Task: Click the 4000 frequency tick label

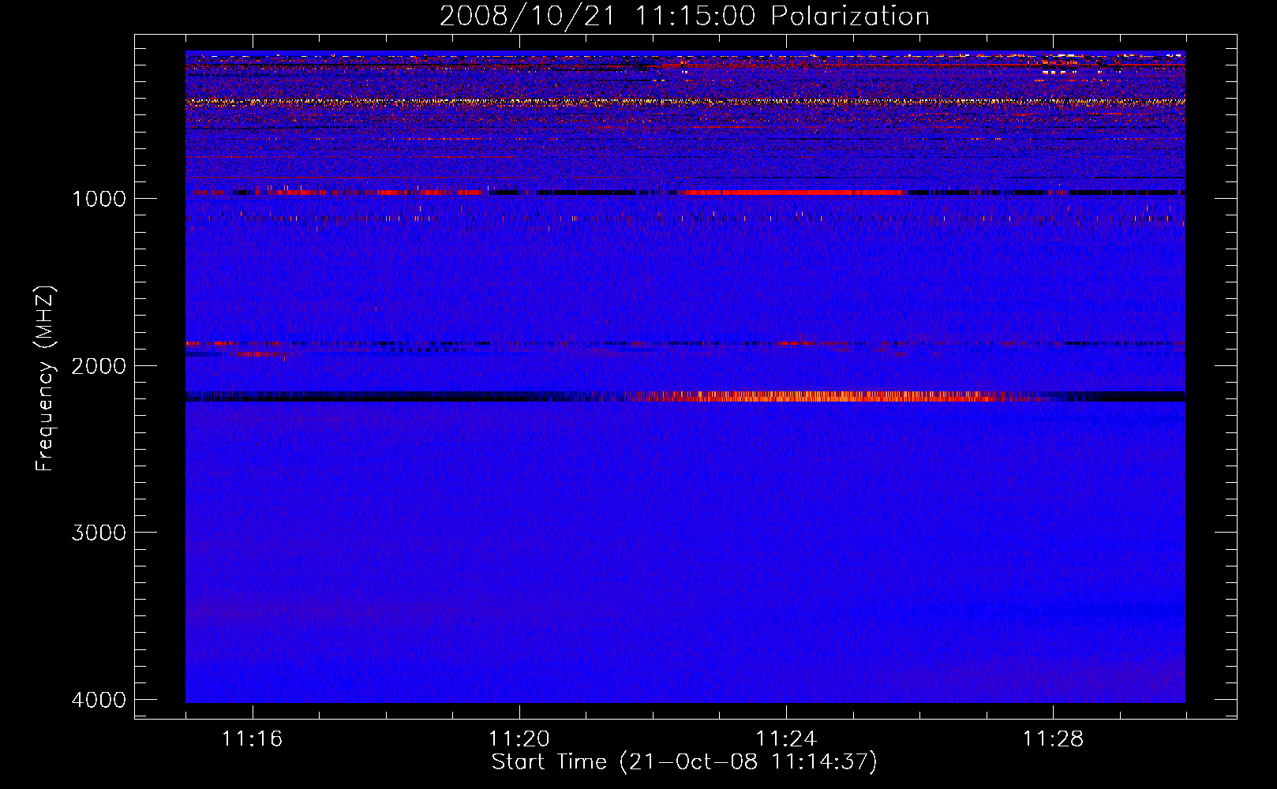Action: coord(99,700)
